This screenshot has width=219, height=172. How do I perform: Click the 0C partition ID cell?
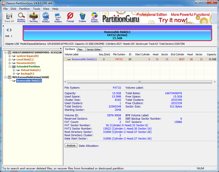click(x=130, y=59)
